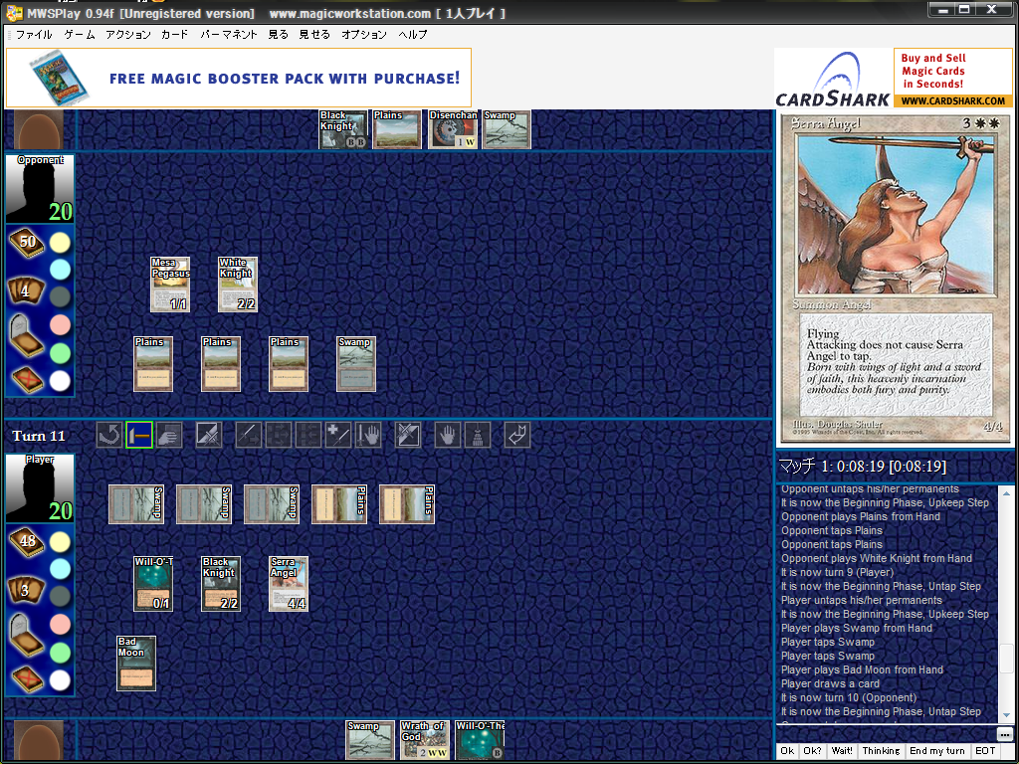
Task: Open the ファイル menu
Action: click(x=34, y=35)
